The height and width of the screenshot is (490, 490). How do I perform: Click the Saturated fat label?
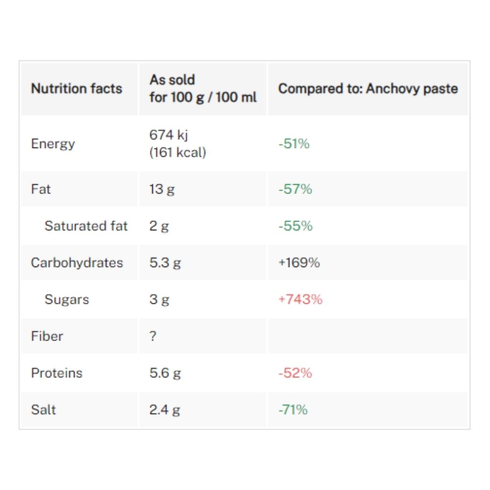86,226
